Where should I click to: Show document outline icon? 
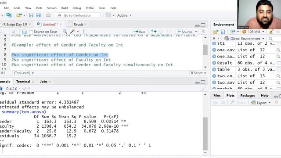[x=203, y=32]
